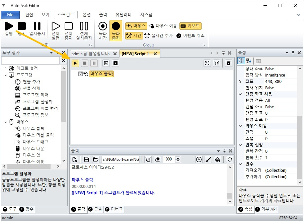Viewport: 304px width, 222px height.
Task: Collapse the 프로그램 tree node
Action: (x=5, y=75)
